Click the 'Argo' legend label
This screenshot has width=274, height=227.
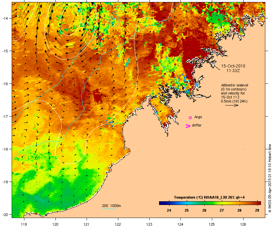point(198,117)
